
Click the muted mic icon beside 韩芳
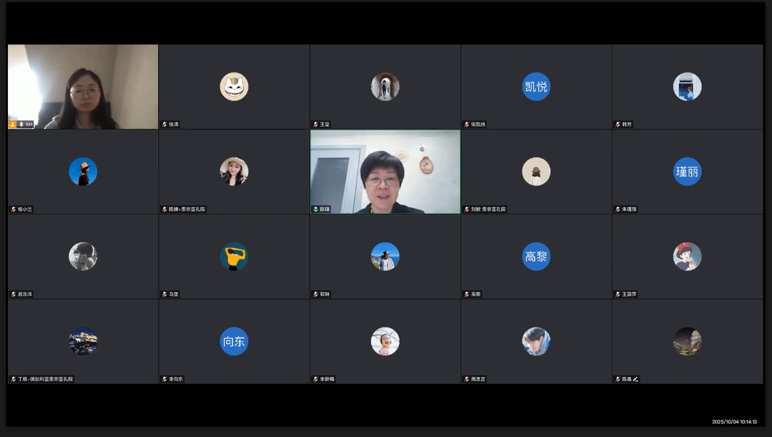(x=617, y=124)
